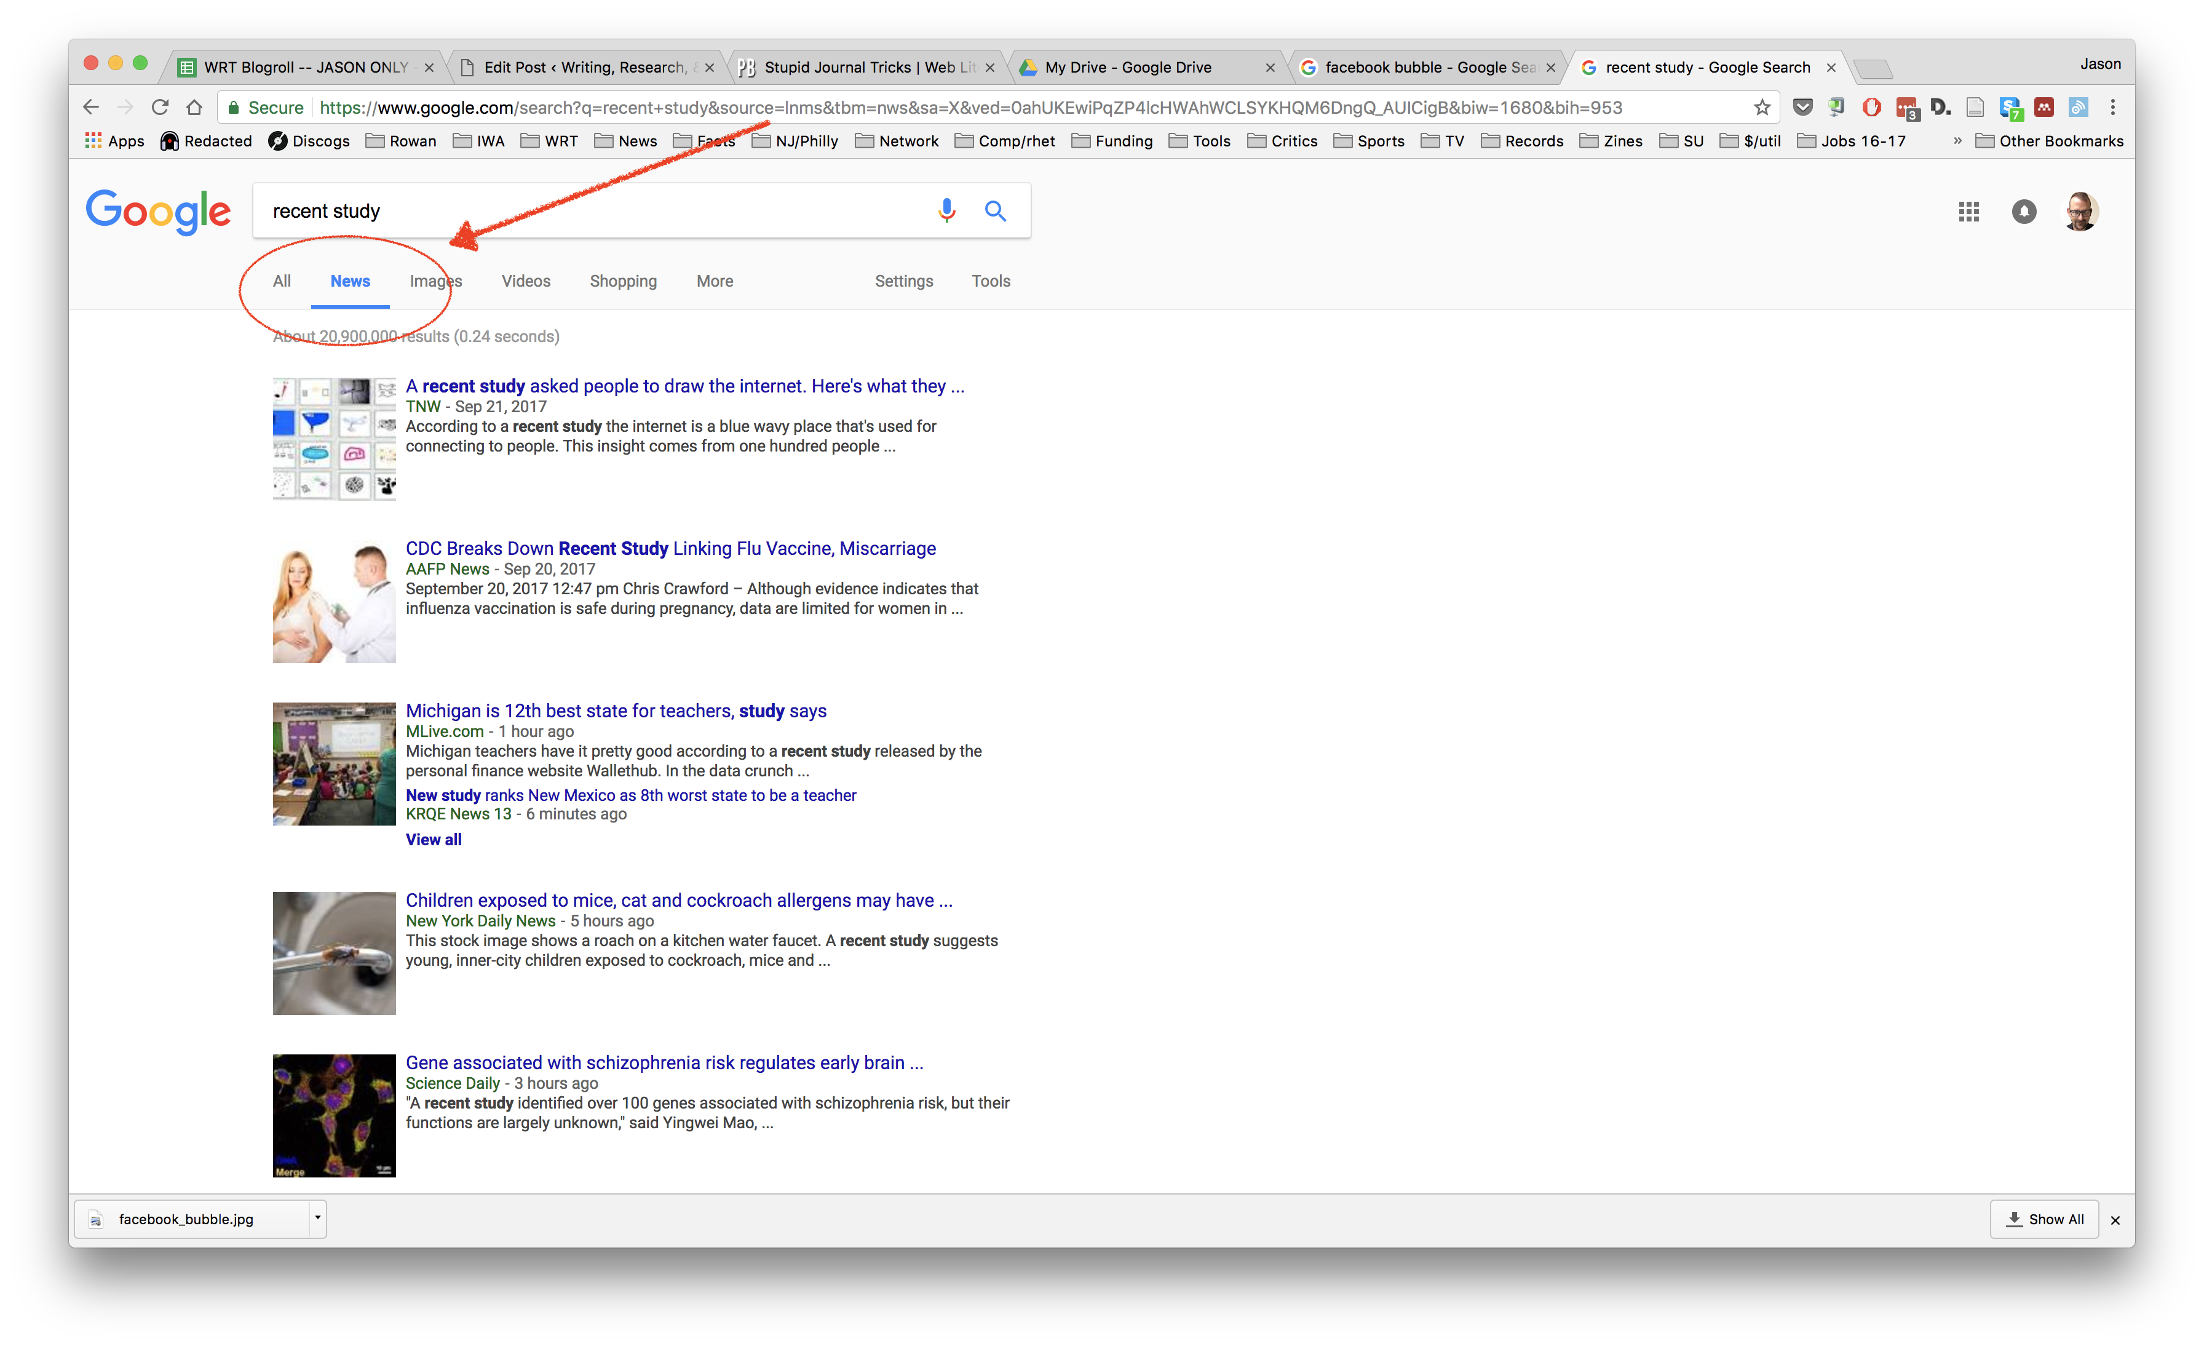
Task: Click the classroom photo thumbnail
Action: (334, 763)
